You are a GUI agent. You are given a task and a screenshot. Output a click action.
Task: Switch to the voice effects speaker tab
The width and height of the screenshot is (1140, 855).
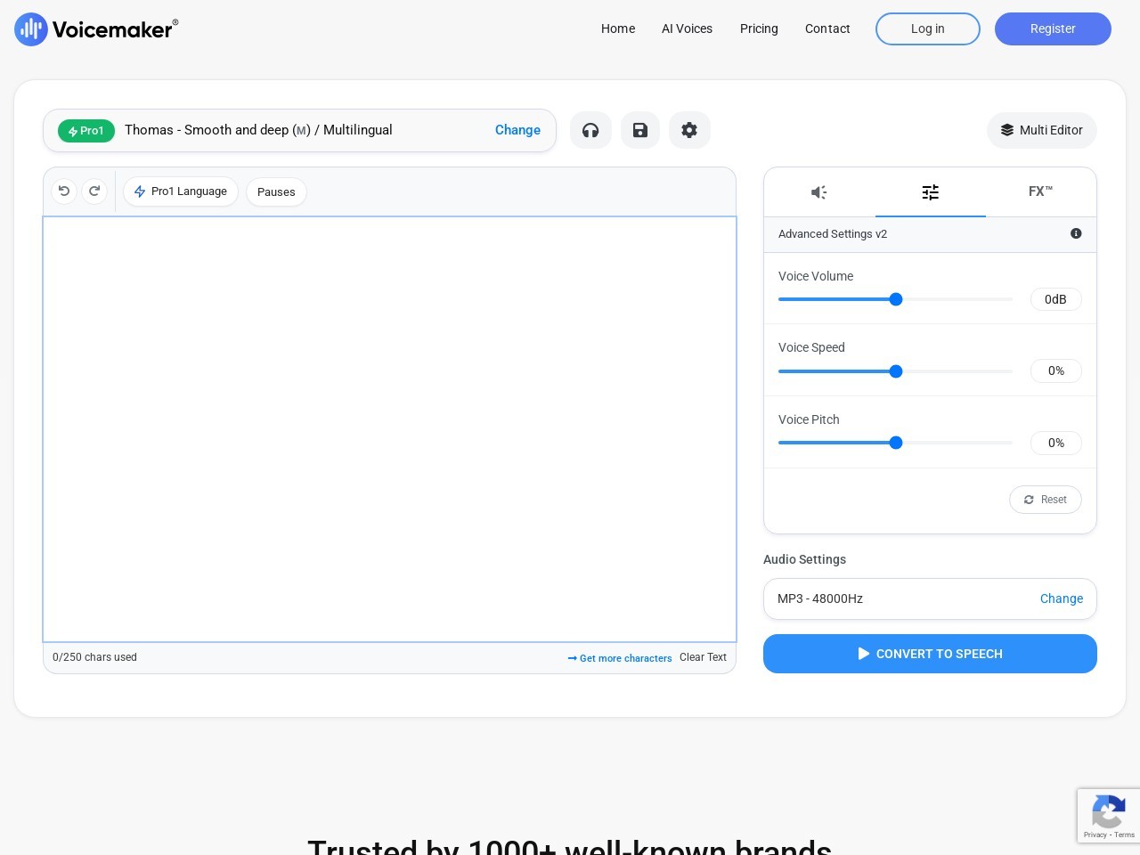tap(819, 192)
